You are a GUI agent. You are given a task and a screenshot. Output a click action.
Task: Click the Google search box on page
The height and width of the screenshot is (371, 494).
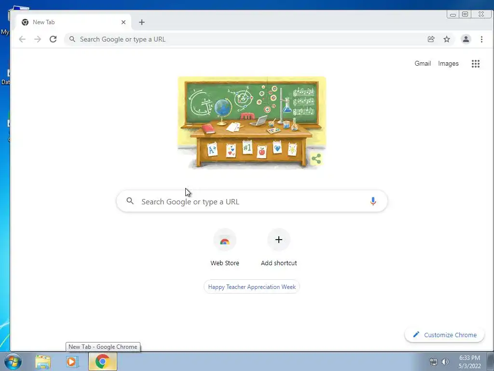point(252,201)
